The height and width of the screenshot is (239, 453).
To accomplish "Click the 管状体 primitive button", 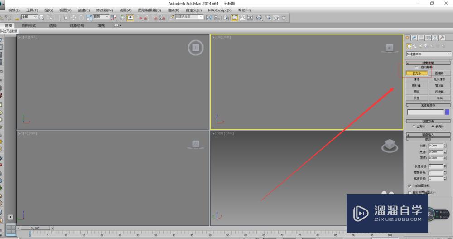I will point(439,86).
